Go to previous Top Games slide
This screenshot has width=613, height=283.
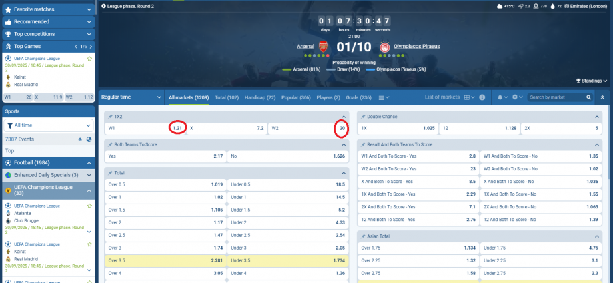coord(76,47)
